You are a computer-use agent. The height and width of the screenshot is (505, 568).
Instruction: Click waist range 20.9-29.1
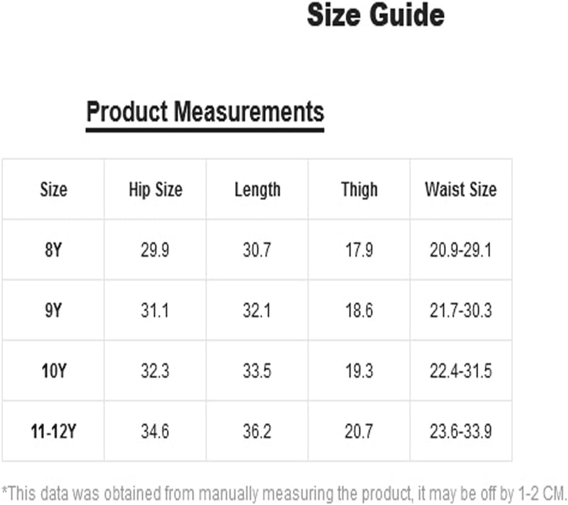pyautogui.click(x=461, y=250)
